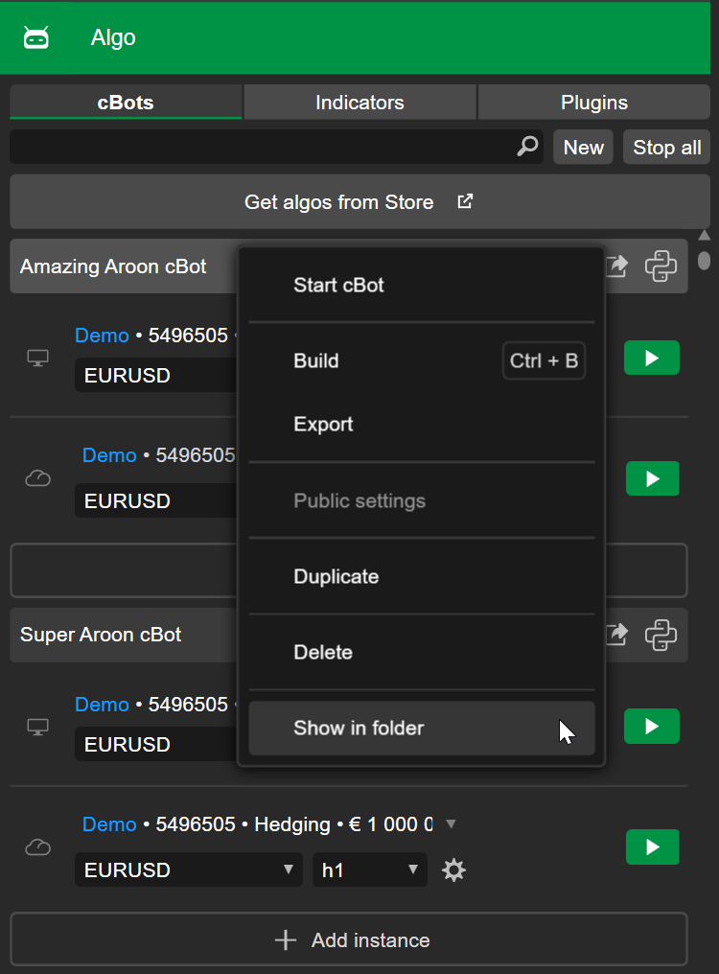The height and width of the screenshot is (974, 719).
Task: Click the share icon for Super Aroon cBot
Action: 616,635
